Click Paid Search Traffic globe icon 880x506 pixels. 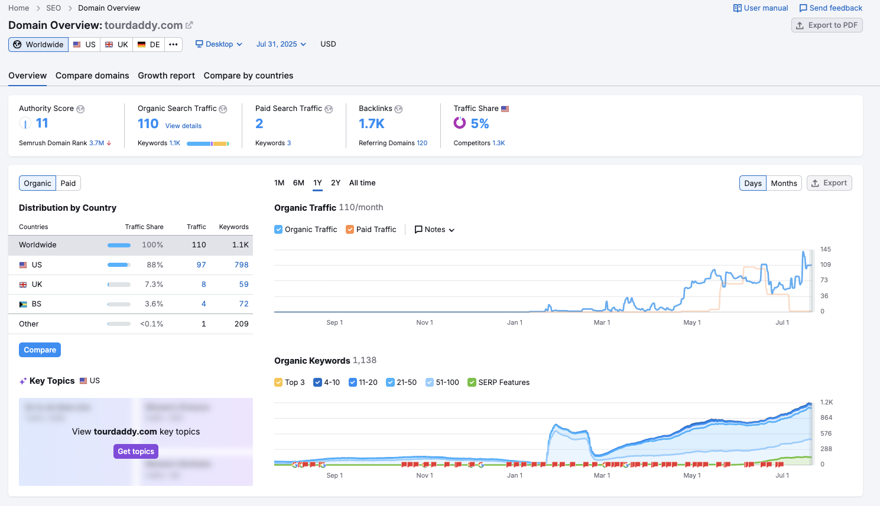[329, 109]
